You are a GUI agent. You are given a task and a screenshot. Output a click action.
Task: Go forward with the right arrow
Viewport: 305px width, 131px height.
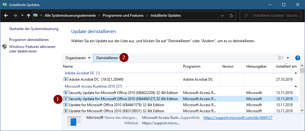pos(15,16)
